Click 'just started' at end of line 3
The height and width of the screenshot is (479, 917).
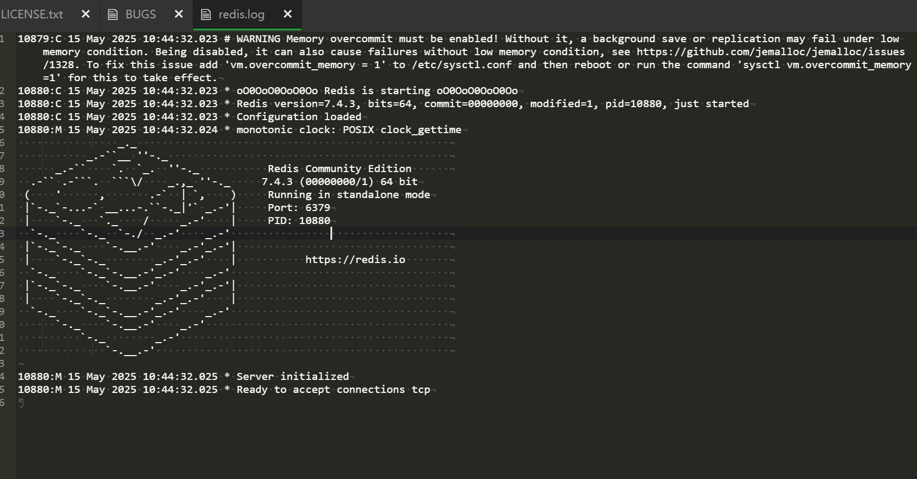[x=711, y=104]
